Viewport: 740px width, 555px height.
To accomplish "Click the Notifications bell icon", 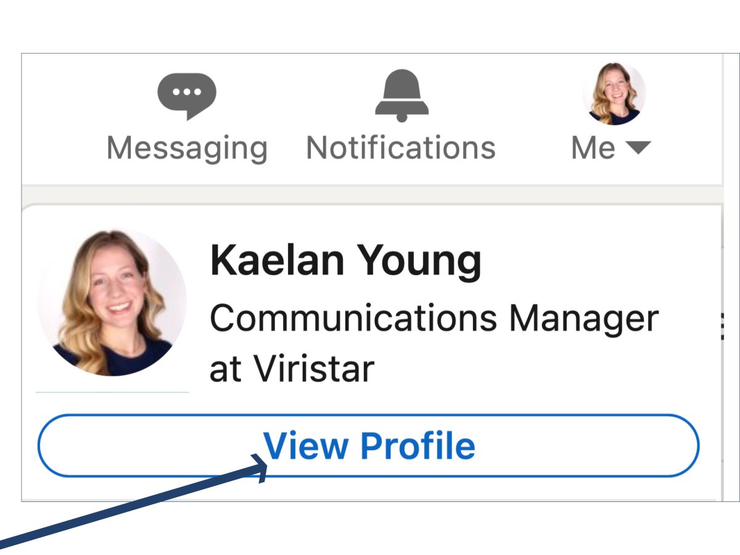I will pos(401,94).
